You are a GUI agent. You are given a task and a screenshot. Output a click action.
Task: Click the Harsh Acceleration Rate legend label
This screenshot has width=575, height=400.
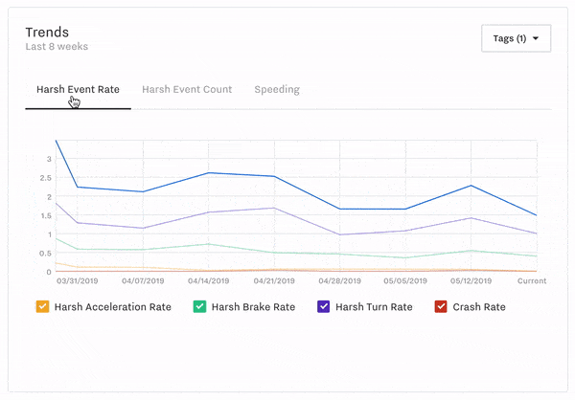pyautogui.click(x=113, y=307)
